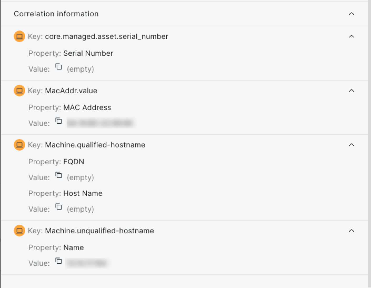
Task: Copy the MAC Address value
Action: (x=58, y=121)
